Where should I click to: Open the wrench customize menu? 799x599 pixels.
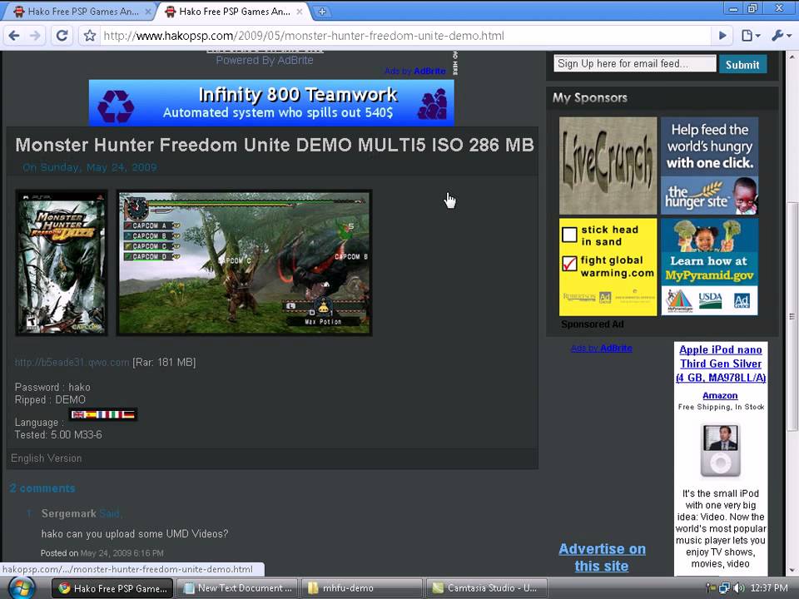click(781, 36)
